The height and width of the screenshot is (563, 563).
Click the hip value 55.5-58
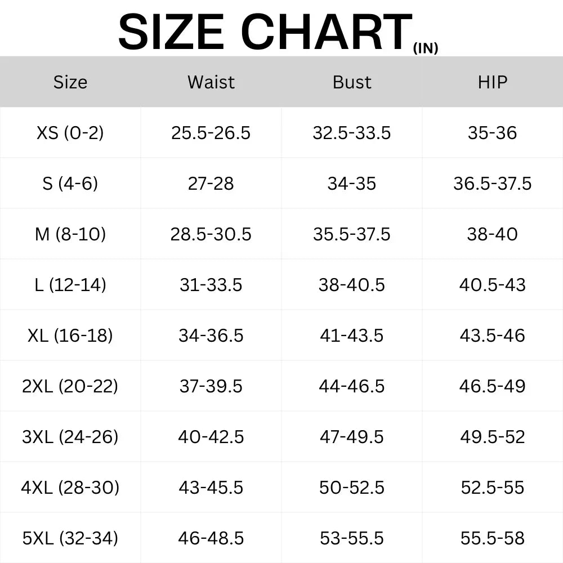493,538
